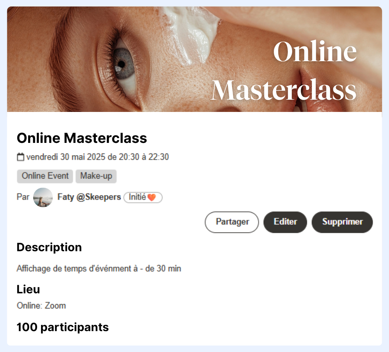The width and height of the screenshot is (389, 352).
Task: Click the bold Online Masterclass heading
Action: tap(82, 138)
